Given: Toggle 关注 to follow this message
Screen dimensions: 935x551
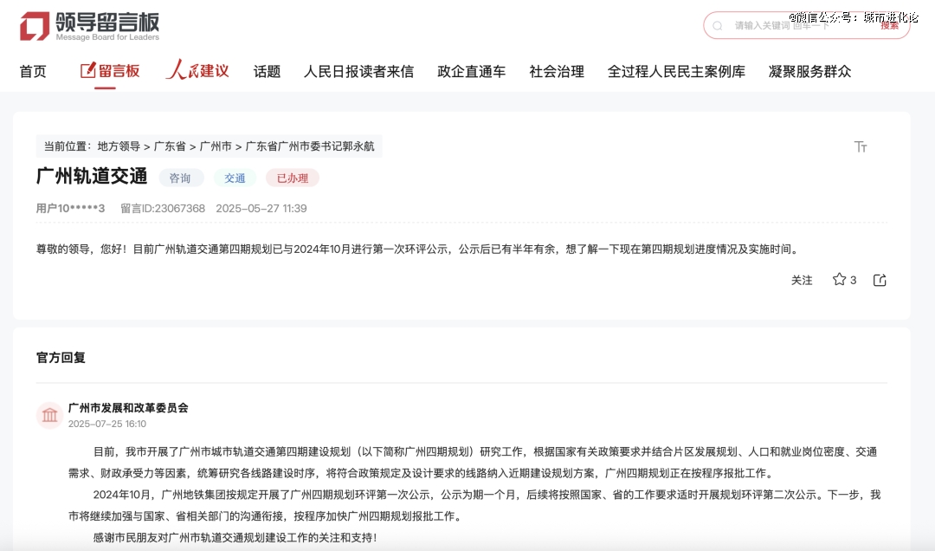Looking at the screenshot, I should coord(802,280).
